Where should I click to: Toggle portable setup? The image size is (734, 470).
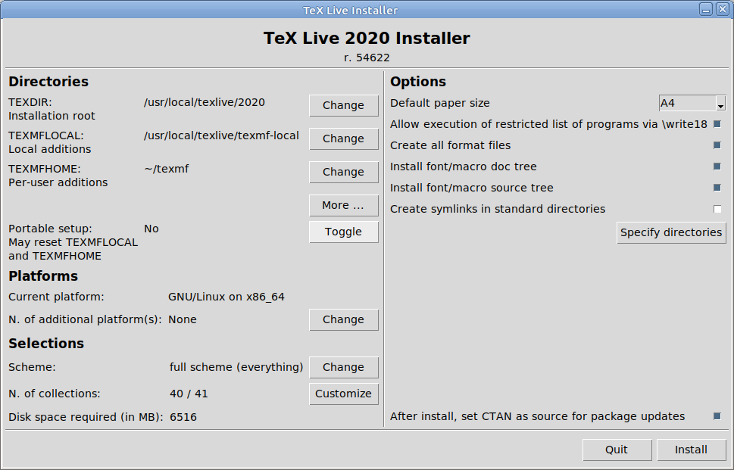[344, 232]
